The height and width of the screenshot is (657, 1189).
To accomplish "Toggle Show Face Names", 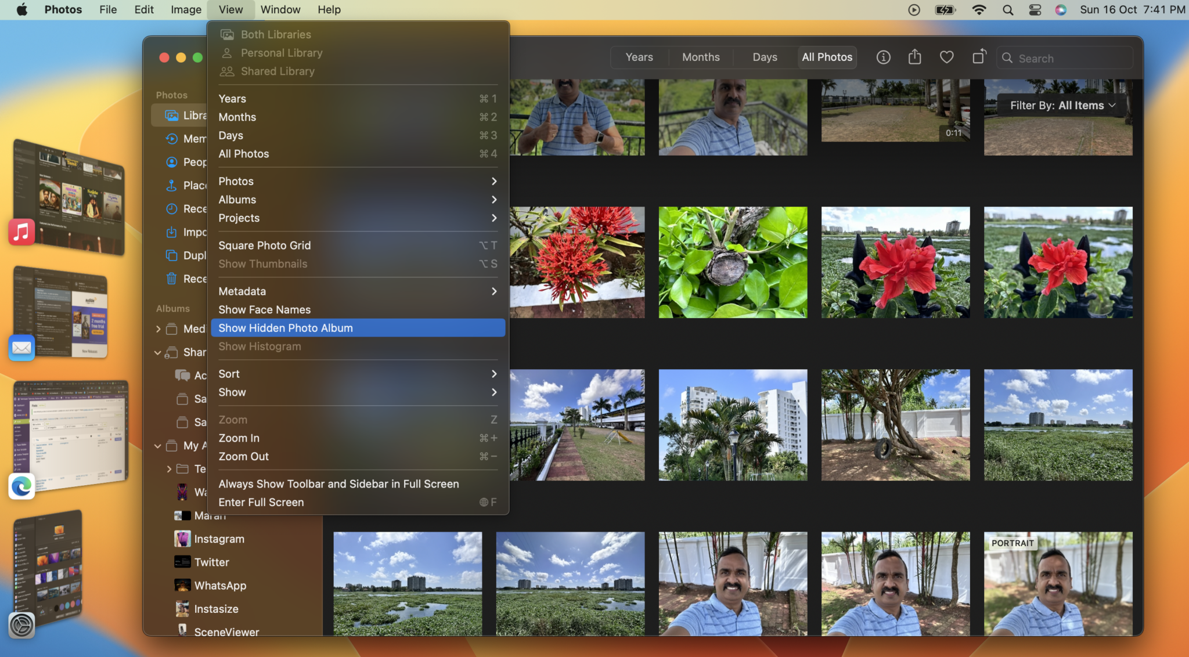I will point(358,309).
